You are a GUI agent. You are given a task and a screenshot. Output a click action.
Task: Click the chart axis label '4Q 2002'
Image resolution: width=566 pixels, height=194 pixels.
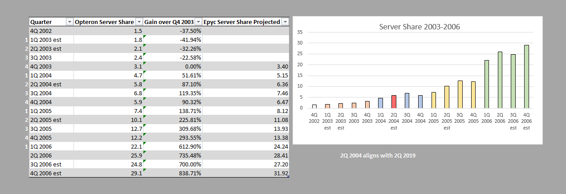(x=314, y=117)
